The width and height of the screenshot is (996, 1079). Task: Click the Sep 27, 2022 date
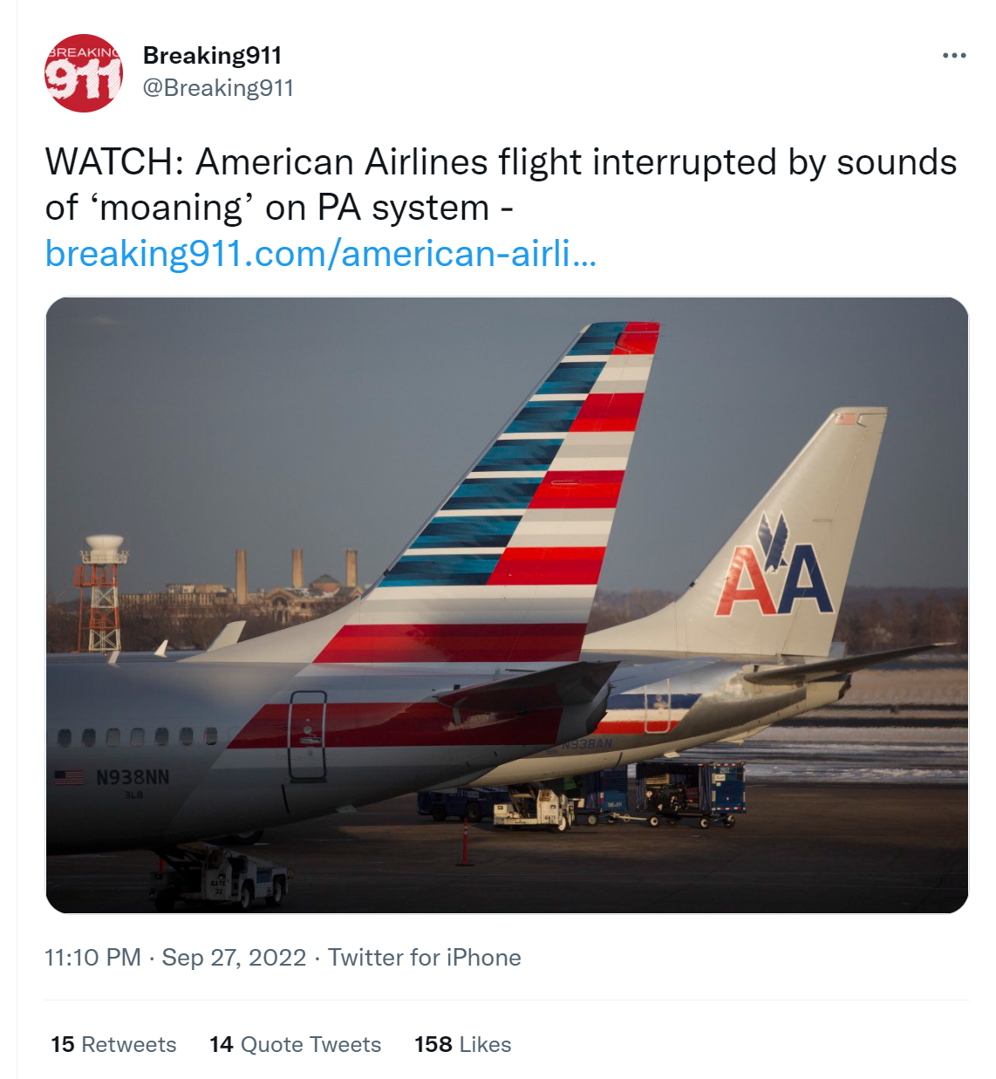[234, 958]
